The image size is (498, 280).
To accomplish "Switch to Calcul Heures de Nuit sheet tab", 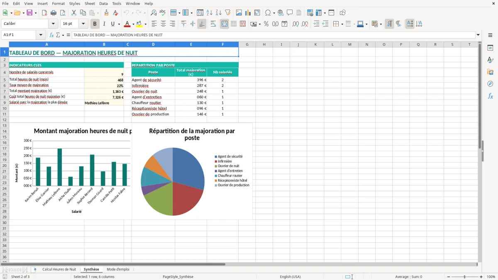I will tap(59, 269).
